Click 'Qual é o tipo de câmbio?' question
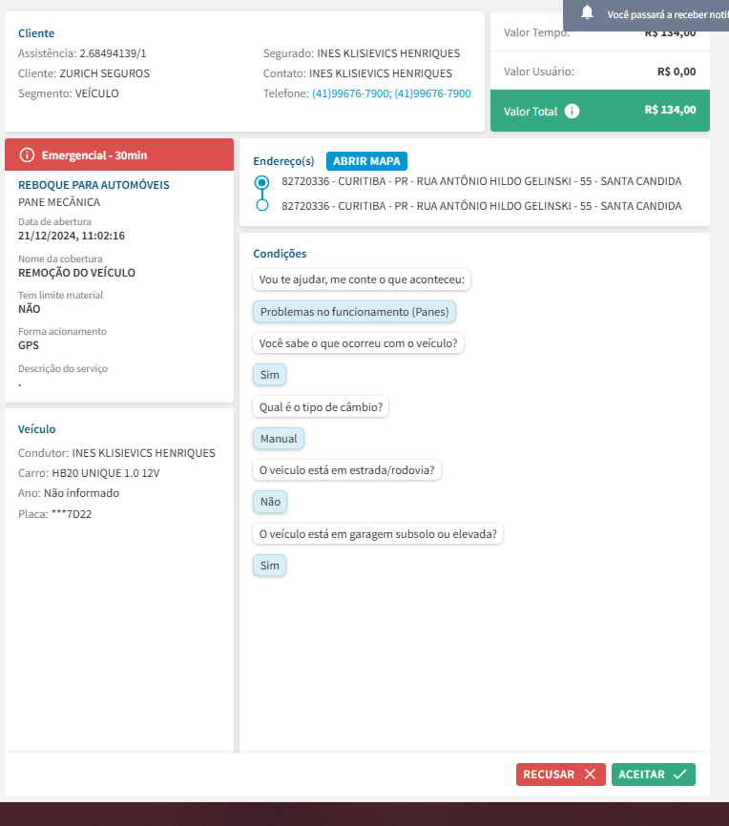The image size is (729, 826). pyautogui.click(x=321, y=407)
